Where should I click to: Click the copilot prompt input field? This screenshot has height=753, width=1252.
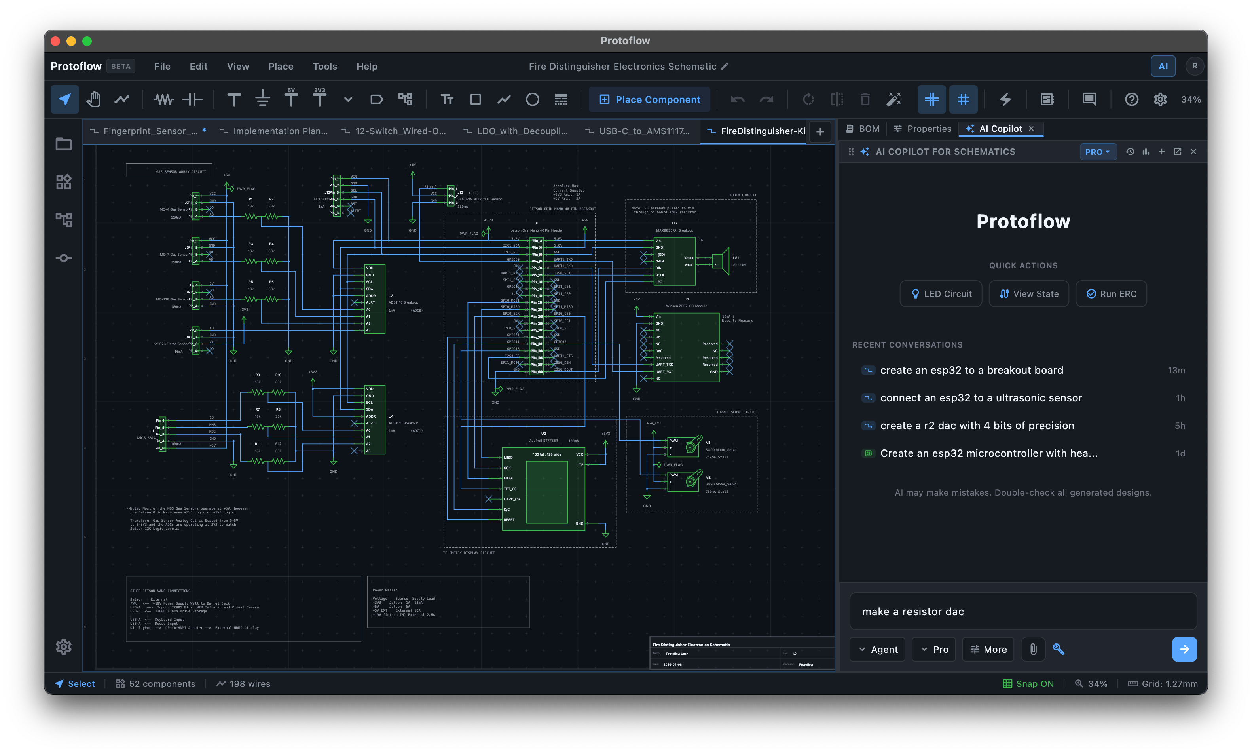[x=1023, y=611]
